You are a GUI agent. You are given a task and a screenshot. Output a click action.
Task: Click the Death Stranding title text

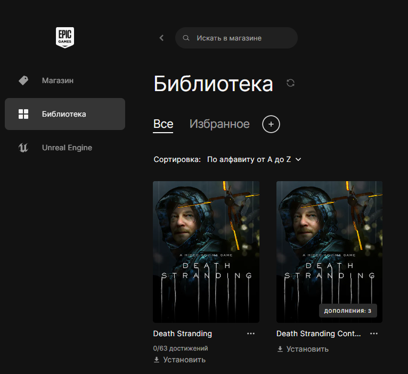183,334
